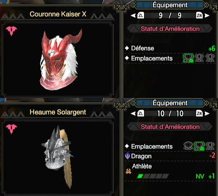Select the first grey slot of Heaume Solargent

point(188,146)
